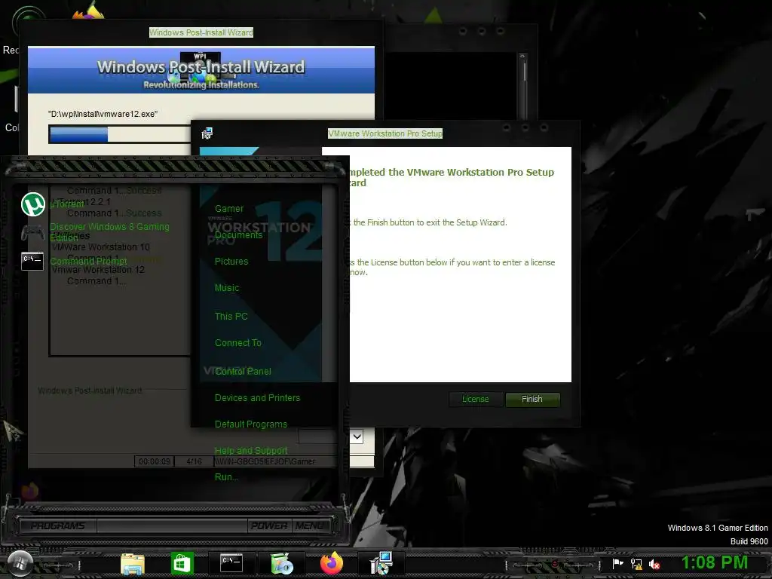Click the muted volume tray icon
Screen dimensions: 772x579
point(654,564)
